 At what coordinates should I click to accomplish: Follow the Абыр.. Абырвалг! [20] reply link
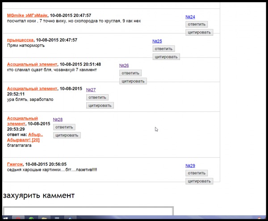tap(25, 138)
